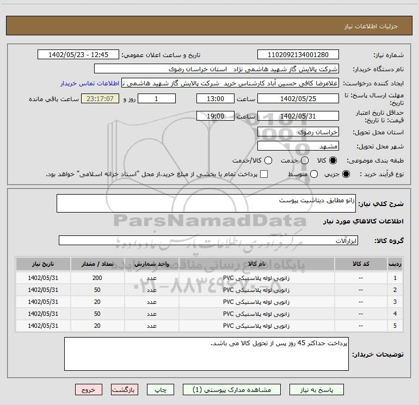The width and height of the screenshot is (419, 405).
Task: Select the خدمت radio button
Action: (304, 161)
